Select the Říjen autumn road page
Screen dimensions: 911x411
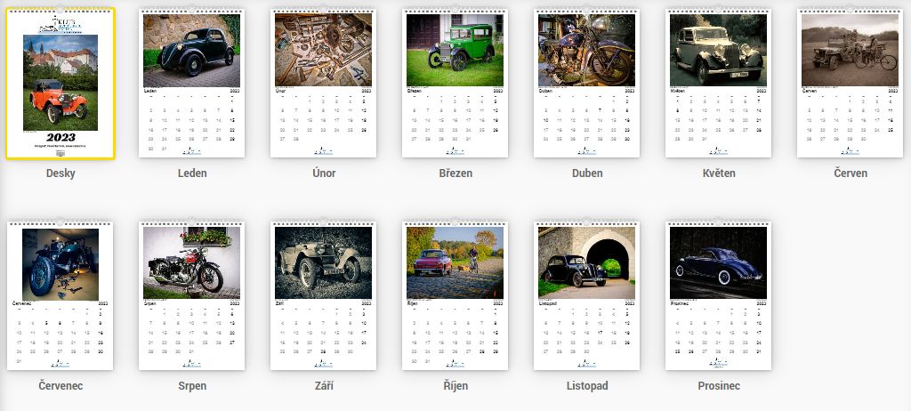tap(455, 296)
